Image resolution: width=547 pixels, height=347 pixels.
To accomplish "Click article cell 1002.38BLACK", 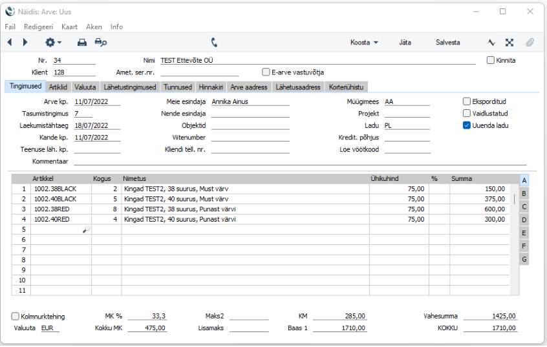I will coord(61,189).
